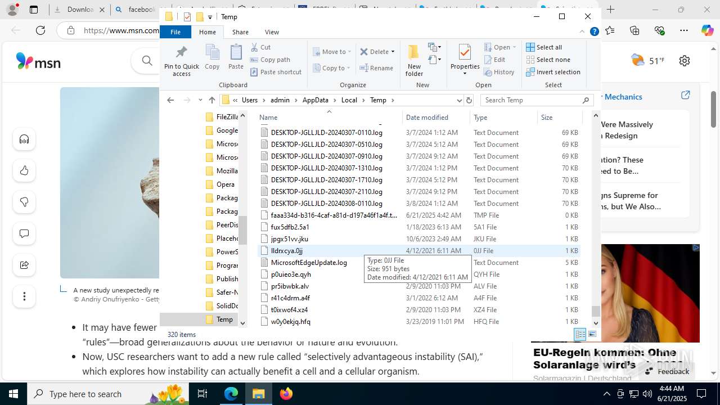
Task: Sort files by Name column
Action: (329, 118)
